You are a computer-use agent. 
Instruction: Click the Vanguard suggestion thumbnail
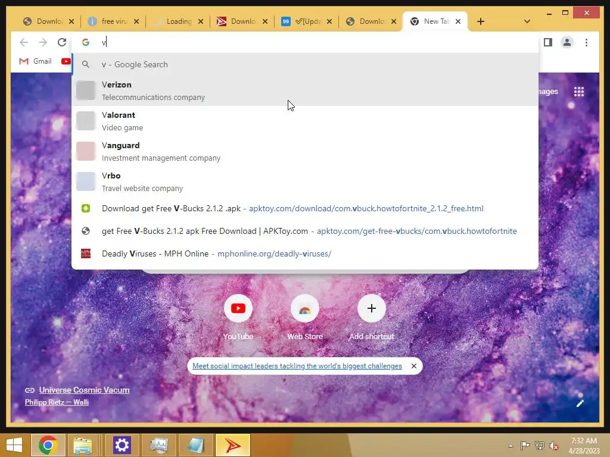point(86,151)
